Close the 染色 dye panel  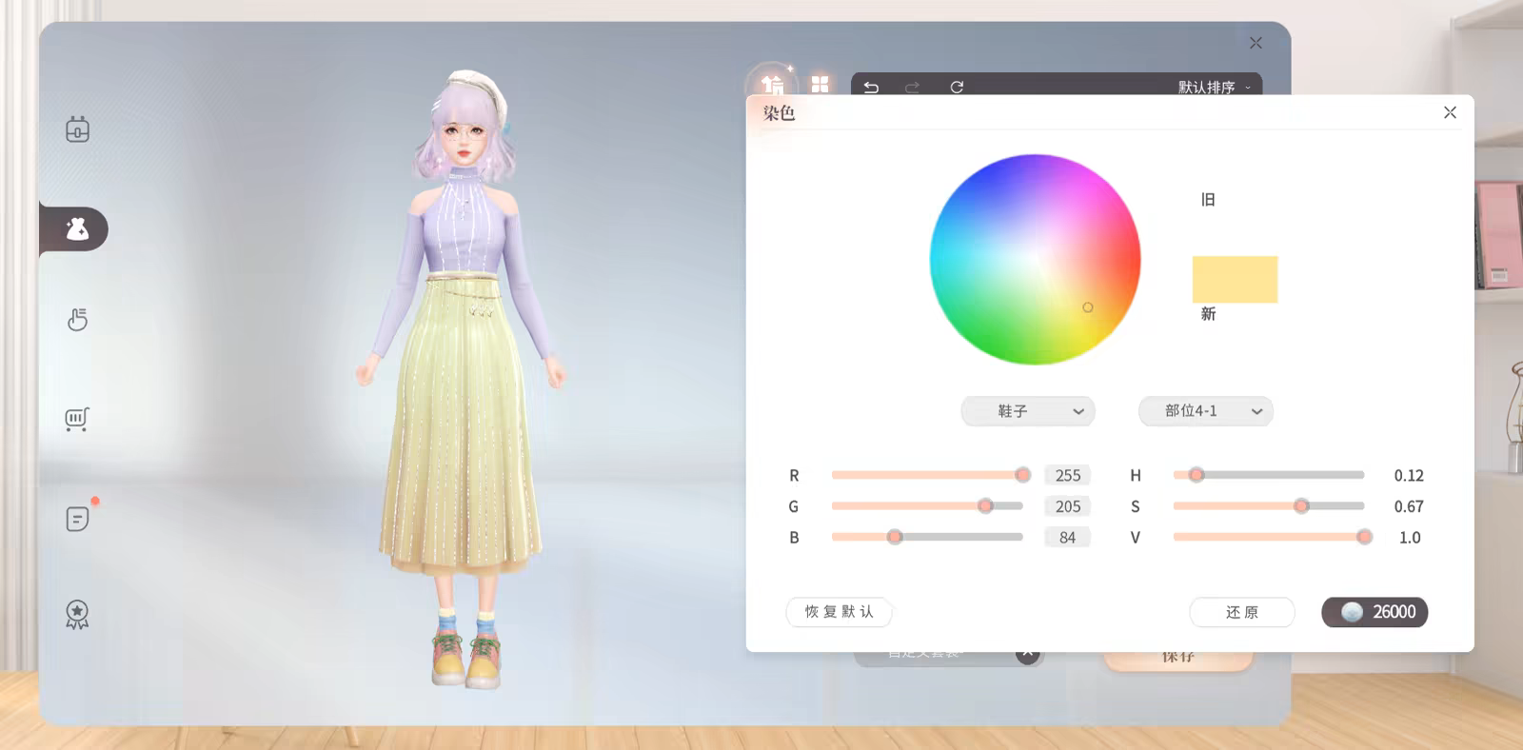click(1450, 112)
